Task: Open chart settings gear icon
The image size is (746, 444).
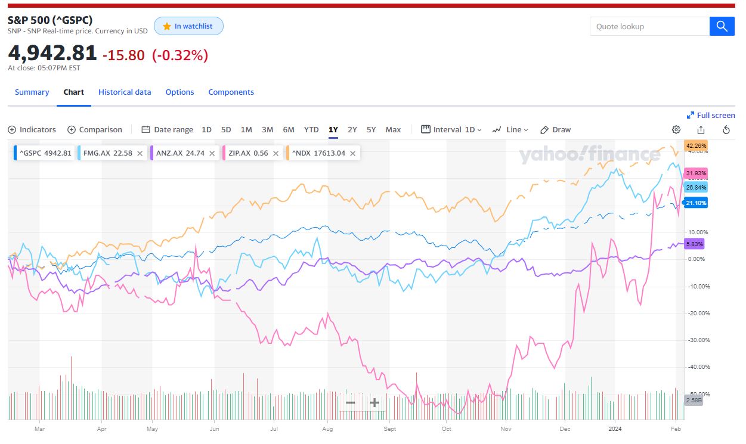Action: pos(676,130)
